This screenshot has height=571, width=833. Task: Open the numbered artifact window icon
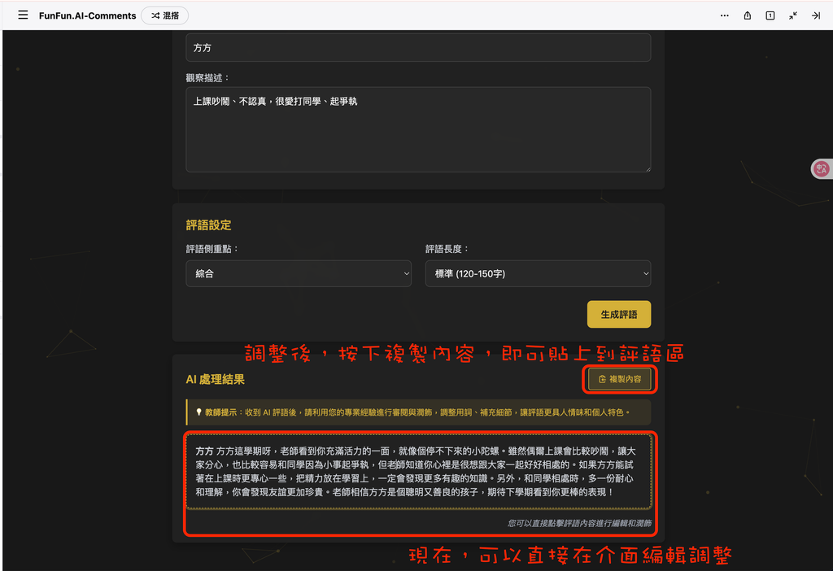[770, 15]
